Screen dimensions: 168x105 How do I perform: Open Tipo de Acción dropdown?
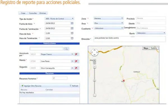59,19
